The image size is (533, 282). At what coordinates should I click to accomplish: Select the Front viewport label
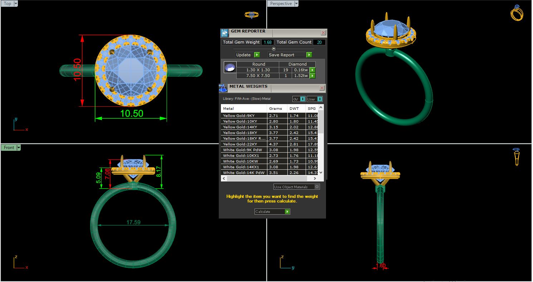(9, 148)
